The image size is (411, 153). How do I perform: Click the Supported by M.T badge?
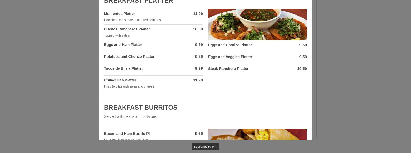click(x=205, y=147)
